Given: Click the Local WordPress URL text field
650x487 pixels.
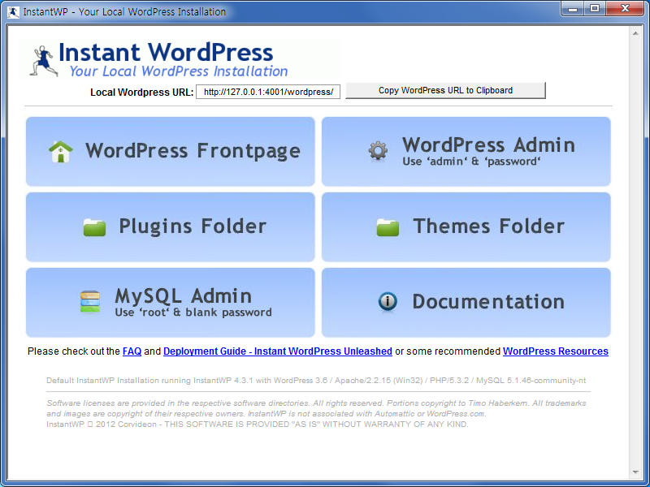Looking at the screenshot, I should coord(268,92).
